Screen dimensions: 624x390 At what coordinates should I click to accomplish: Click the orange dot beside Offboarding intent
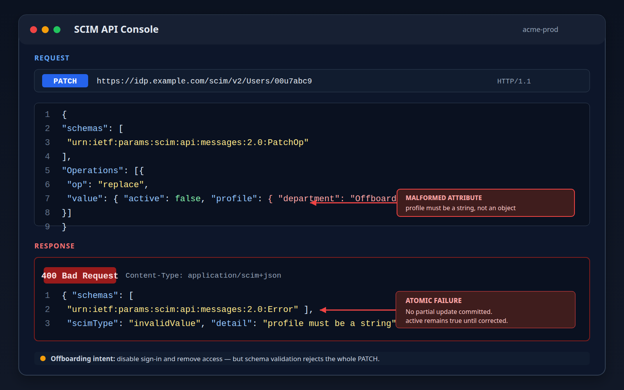(43, 358)
